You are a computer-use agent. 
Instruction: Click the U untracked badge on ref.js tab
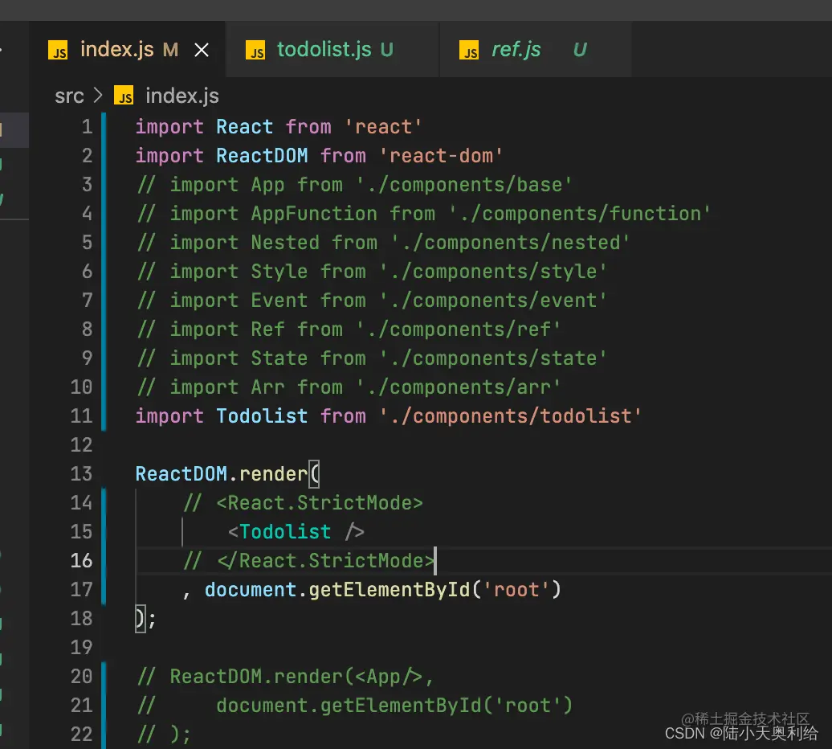[580, 50]
